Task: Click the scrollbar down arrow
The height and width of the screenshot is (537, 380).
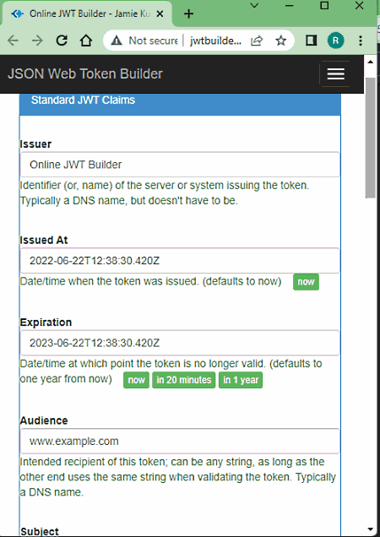Action: click(370, 529)
